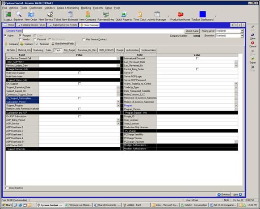260x209 pixels.
Task: Open Production Home icon
Action: coord(180,14)
